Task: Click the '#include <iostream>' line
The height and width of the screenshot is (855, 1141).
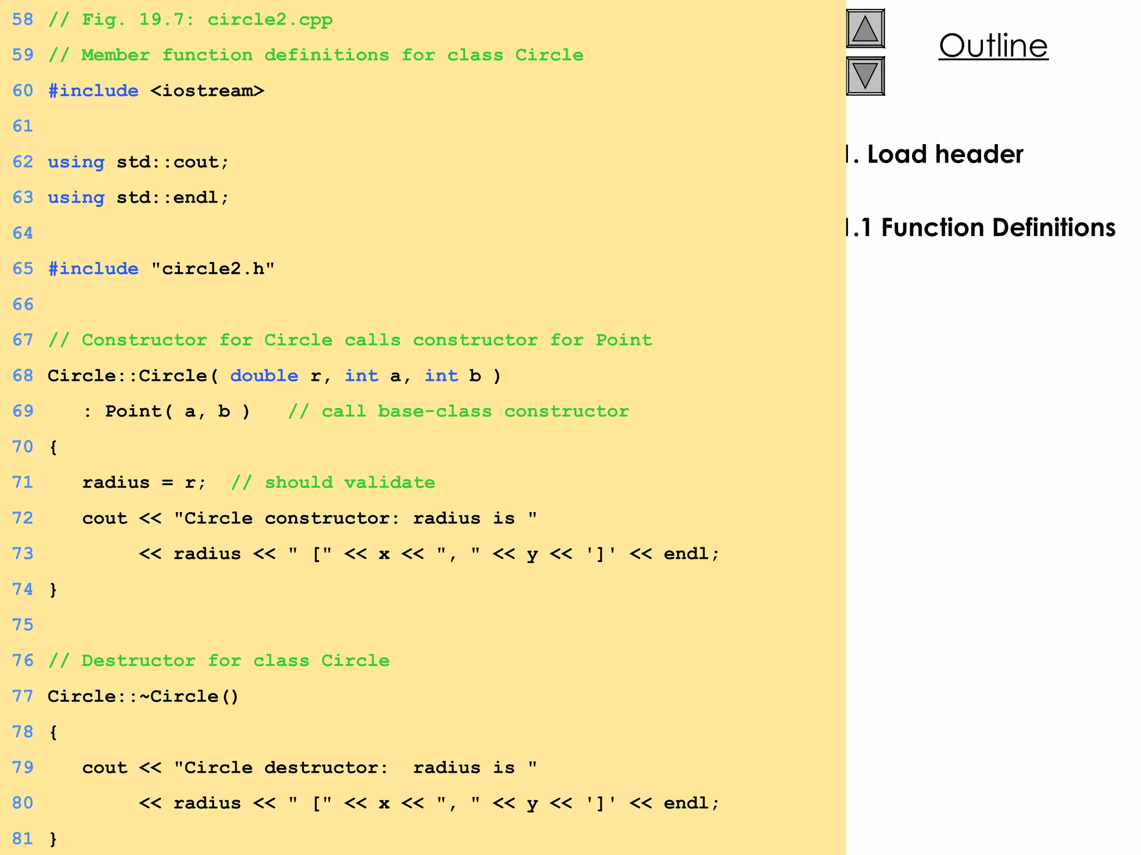Action: pyautogui.click(x=156, y=91)
